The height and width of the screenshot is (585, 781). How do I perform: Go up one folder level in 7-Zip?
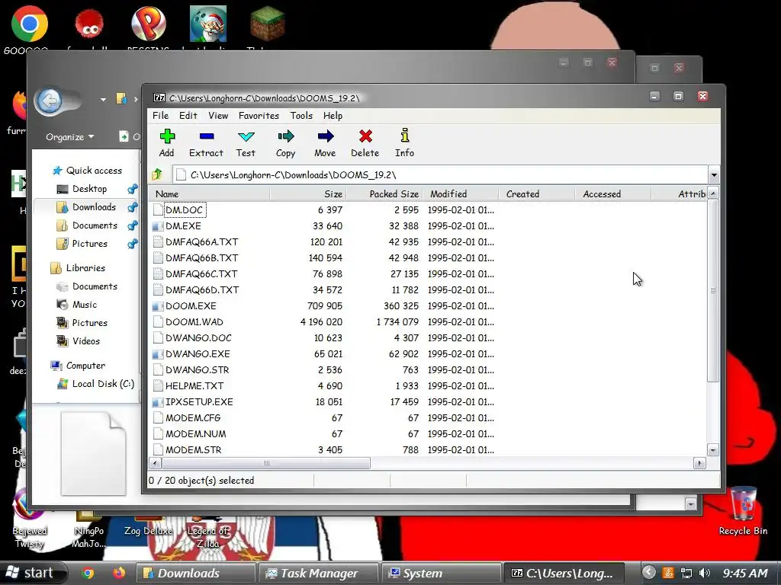157,174
